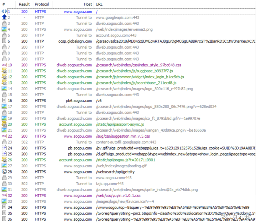Click the lock icon of session 5
Screen dimensions: 256x222
tap(4, 35)
